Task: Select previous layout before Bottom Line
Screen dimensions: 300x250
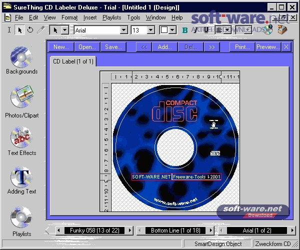Action: 140,230
